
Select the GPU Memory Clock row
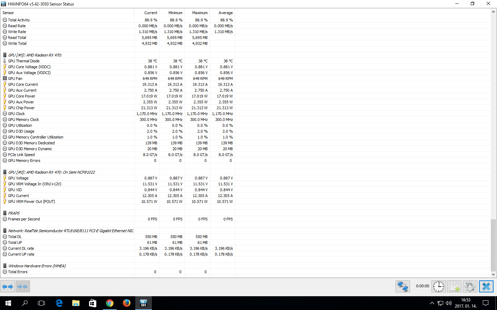tap(118, 120)
